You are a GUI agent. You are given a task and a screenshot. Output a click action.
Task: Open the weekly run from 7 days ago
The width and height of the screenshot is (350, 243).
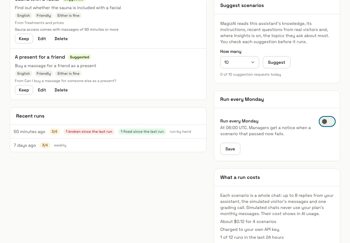[x=108, y=145]
